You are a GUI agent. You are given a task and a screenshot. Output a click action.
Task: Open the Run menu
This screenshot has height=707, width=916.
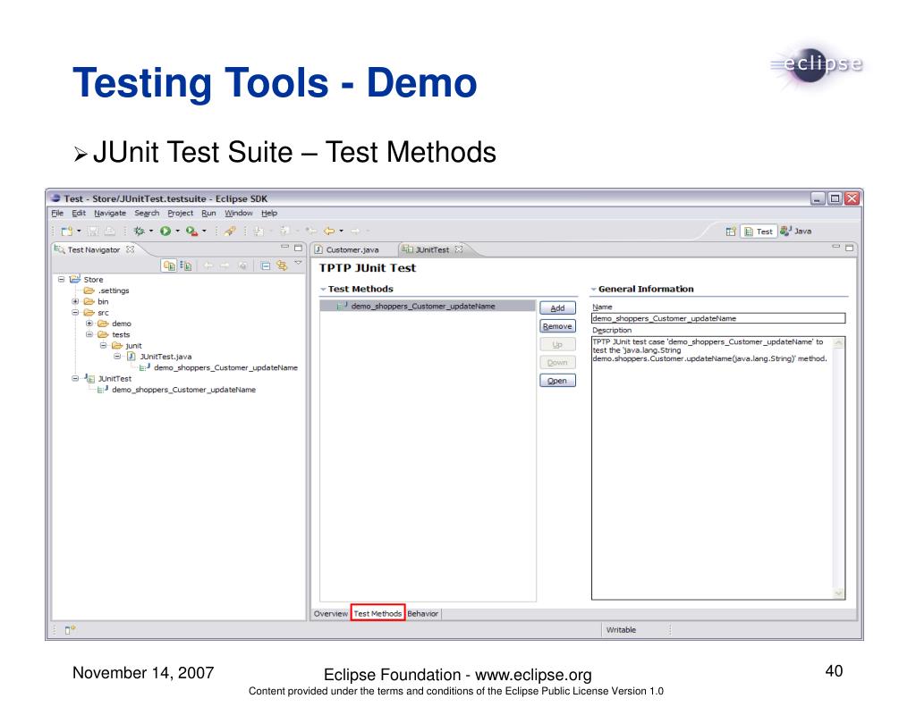[x=208, y=213]
